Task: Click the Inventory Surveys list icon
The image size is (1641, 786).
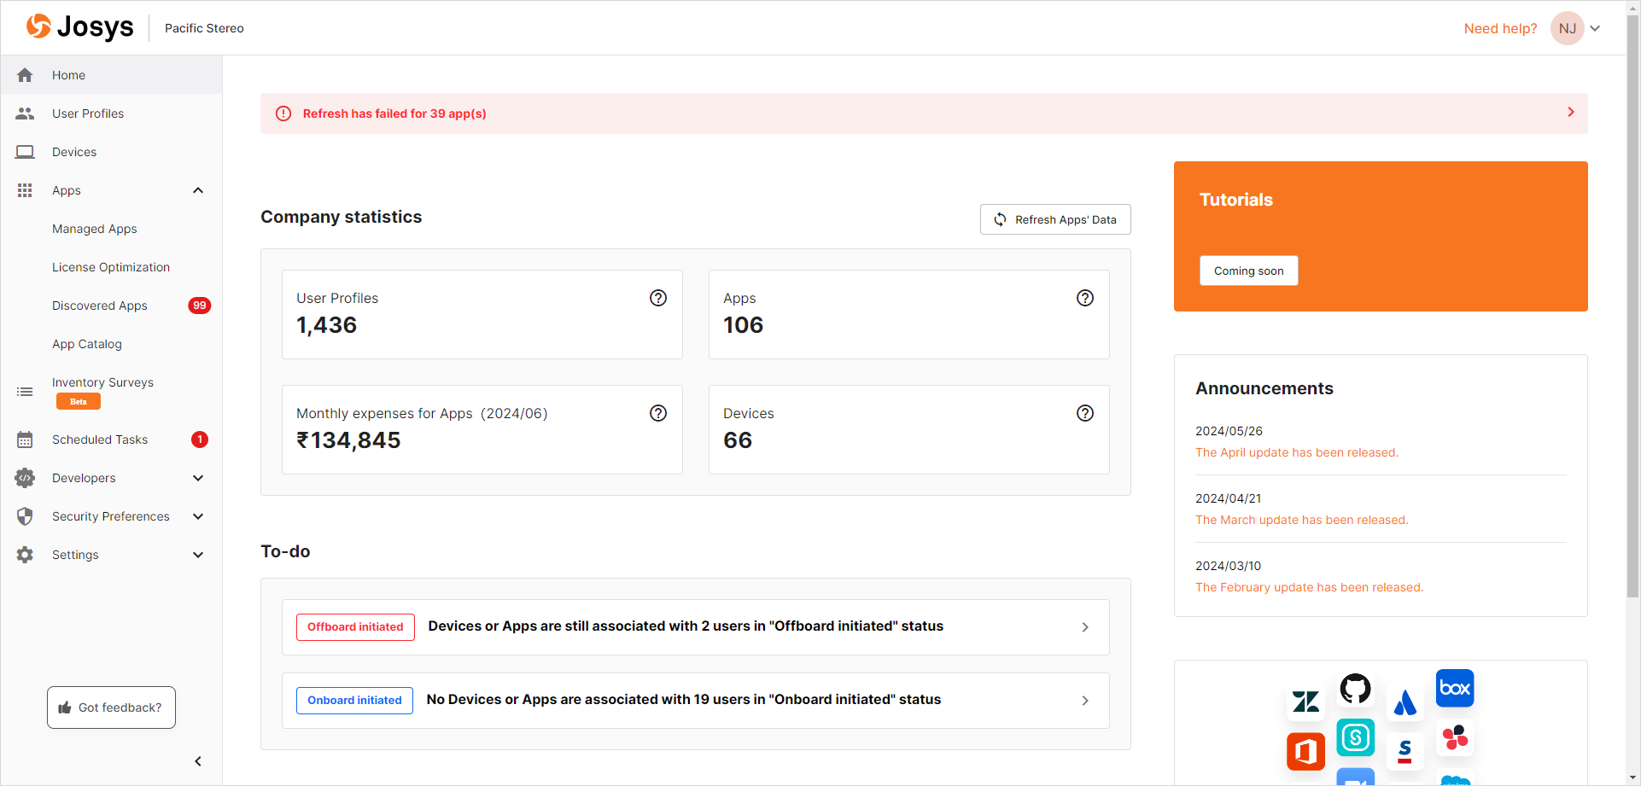Action: pyautogui.click(x=25, y=392)
